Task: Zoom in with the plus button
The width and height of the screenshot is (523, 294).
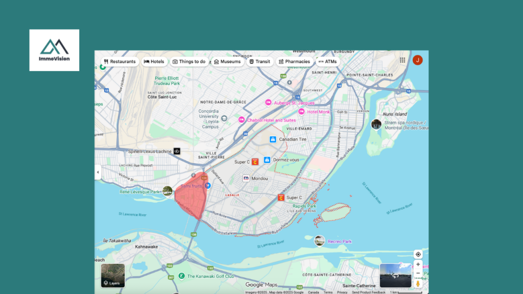Action: (x=418, y=264)
